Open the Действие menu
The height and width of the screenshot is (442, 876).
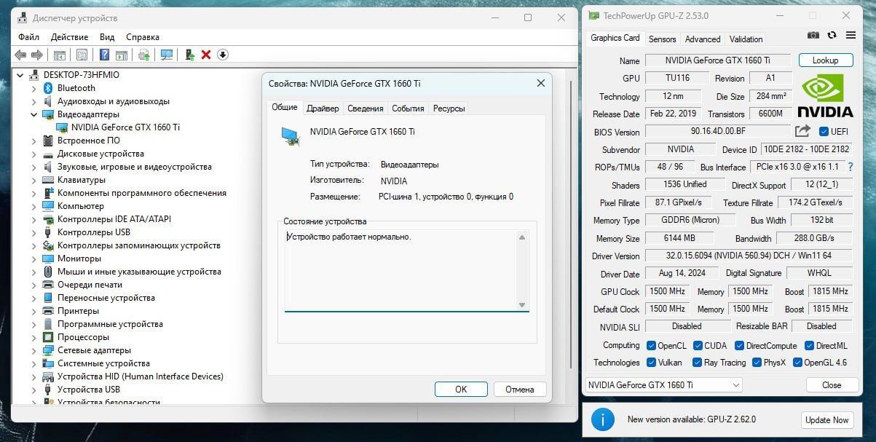coord(70,37)
